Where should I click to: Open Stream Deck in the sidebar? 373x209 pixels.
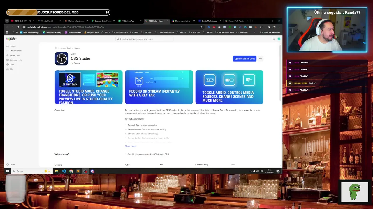click(14, 51)
